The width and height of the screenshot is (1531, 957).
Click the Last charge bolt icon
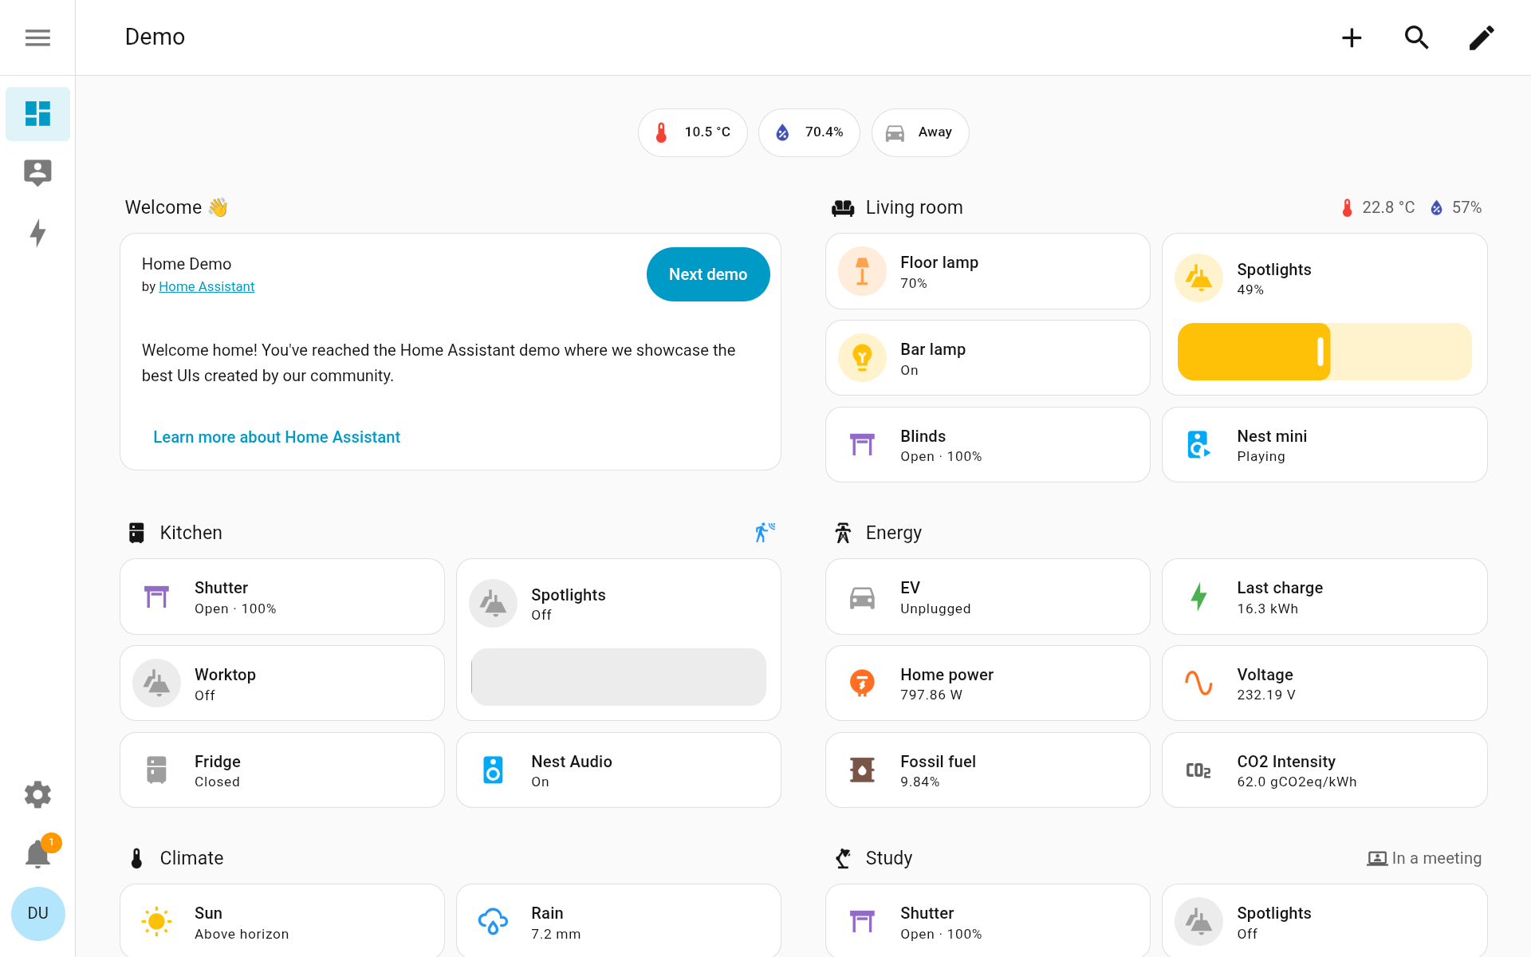1198,597
